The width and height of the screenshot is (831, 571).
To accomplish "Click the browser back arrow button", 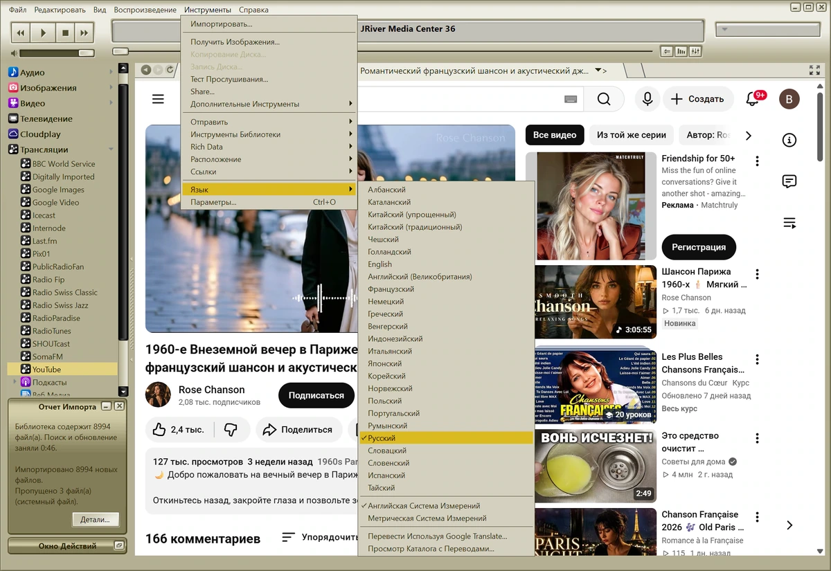I will (145, 70).
